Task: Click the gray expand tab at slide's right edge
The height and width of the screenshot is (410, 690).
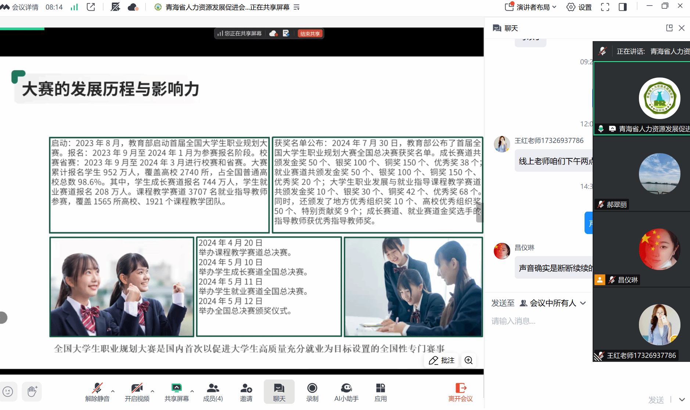Action: coord(479,212)
